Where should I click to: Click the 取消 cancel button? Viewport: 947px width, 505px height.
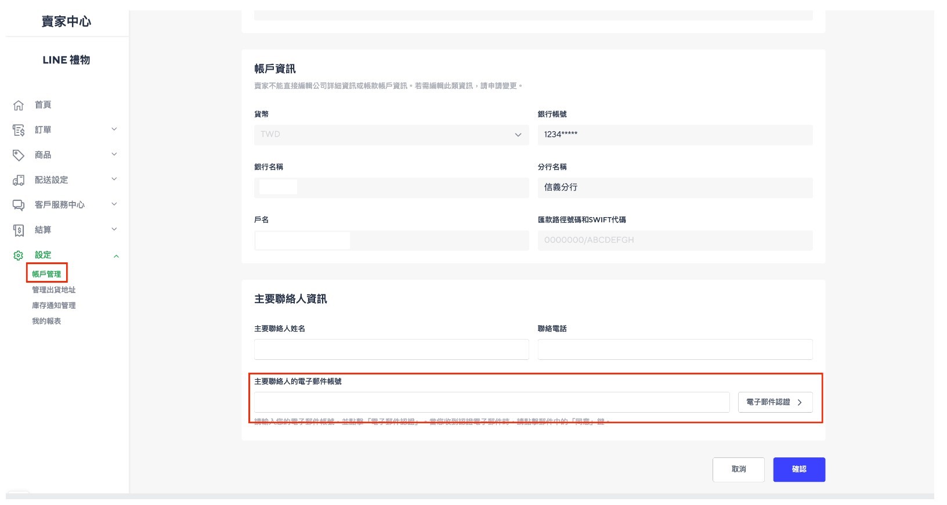pos(738,470)
